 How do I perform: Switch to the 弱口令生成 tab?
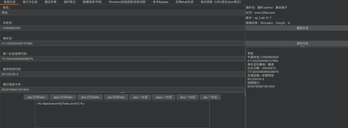tap(30, 2)
